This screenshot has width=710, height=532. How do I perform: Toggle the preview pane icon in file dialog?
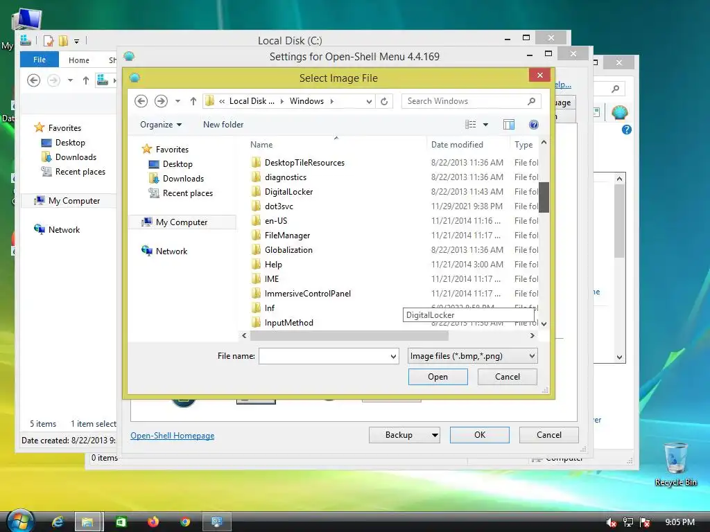509,125
